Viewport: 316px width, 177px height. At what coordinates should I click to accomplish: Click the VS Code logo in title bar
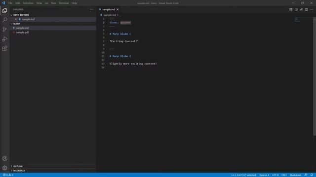(x=3, y=3)
